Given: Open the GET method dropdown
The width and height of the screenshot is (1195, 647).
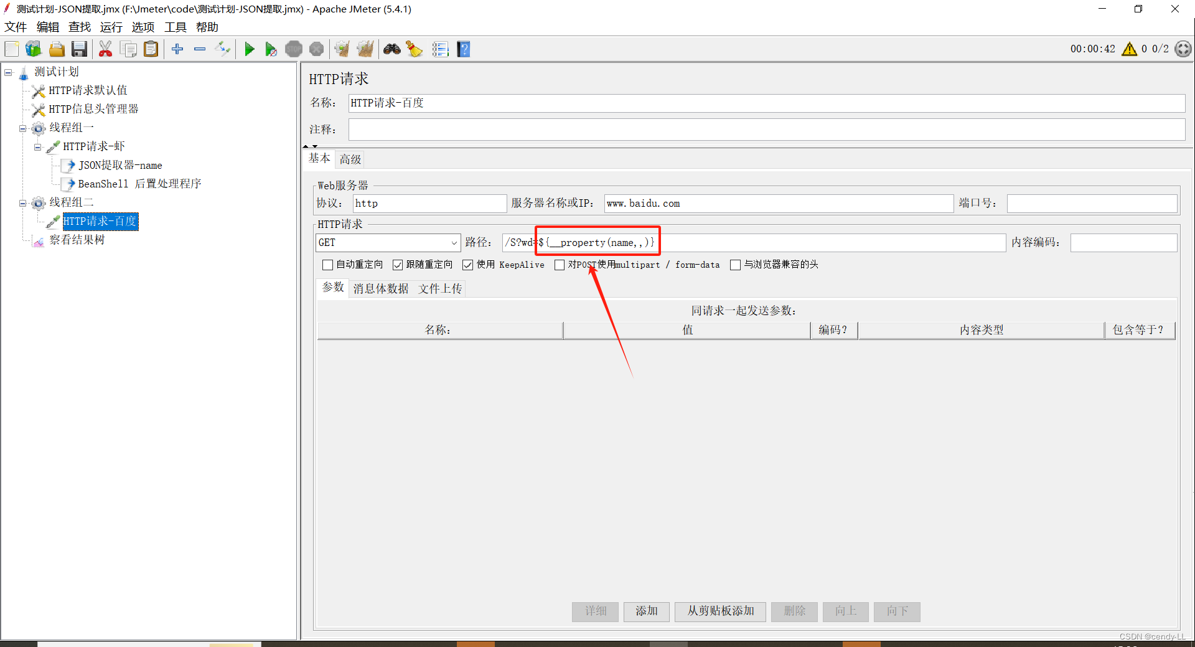Looking at the screenshot, I should pyautogui.click(x=388, y=243).
